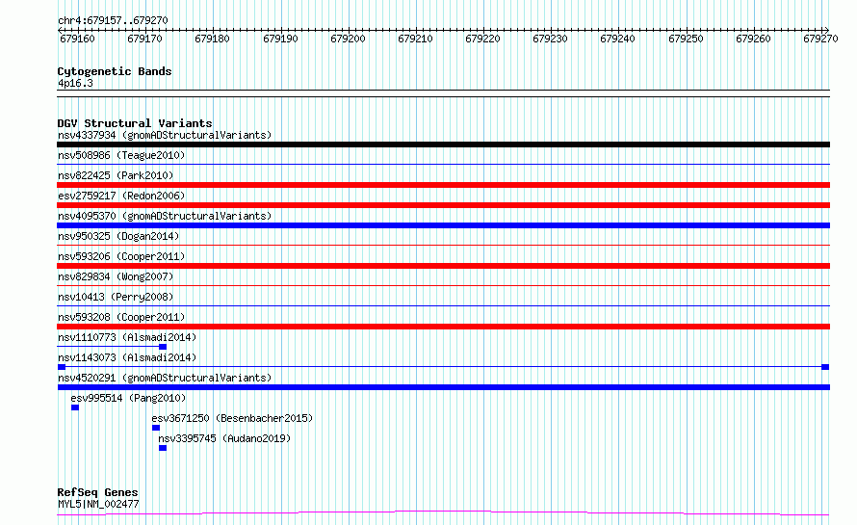The image size is (857, 525).
Task: Select the blue esv3671250 feature block
Action: point(156,428)
